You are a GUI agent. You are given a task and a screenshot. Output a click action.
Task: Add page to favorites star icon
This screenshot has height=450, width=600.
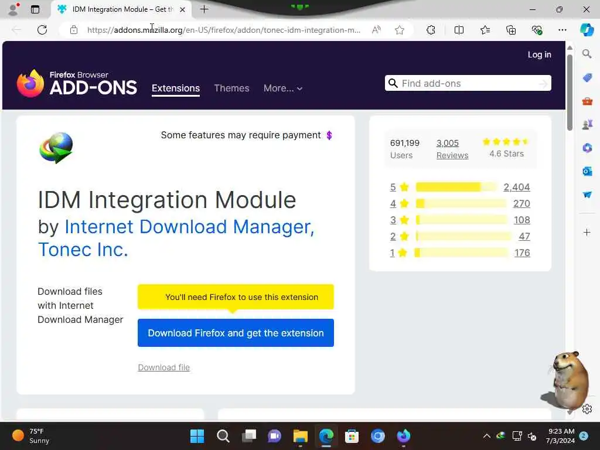click(x=400, y=30)
